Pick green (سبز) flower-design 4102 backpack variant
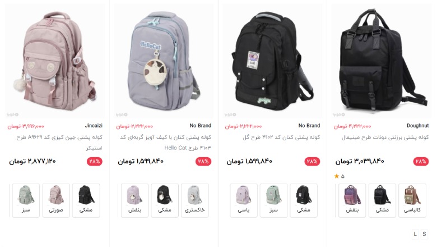Image resolution: width=437 pixels, height=247 pixels. (273, 200)
